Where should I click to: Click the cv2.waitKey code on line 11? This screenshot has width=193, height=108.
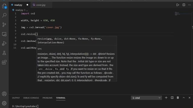[x=29, y=48]
